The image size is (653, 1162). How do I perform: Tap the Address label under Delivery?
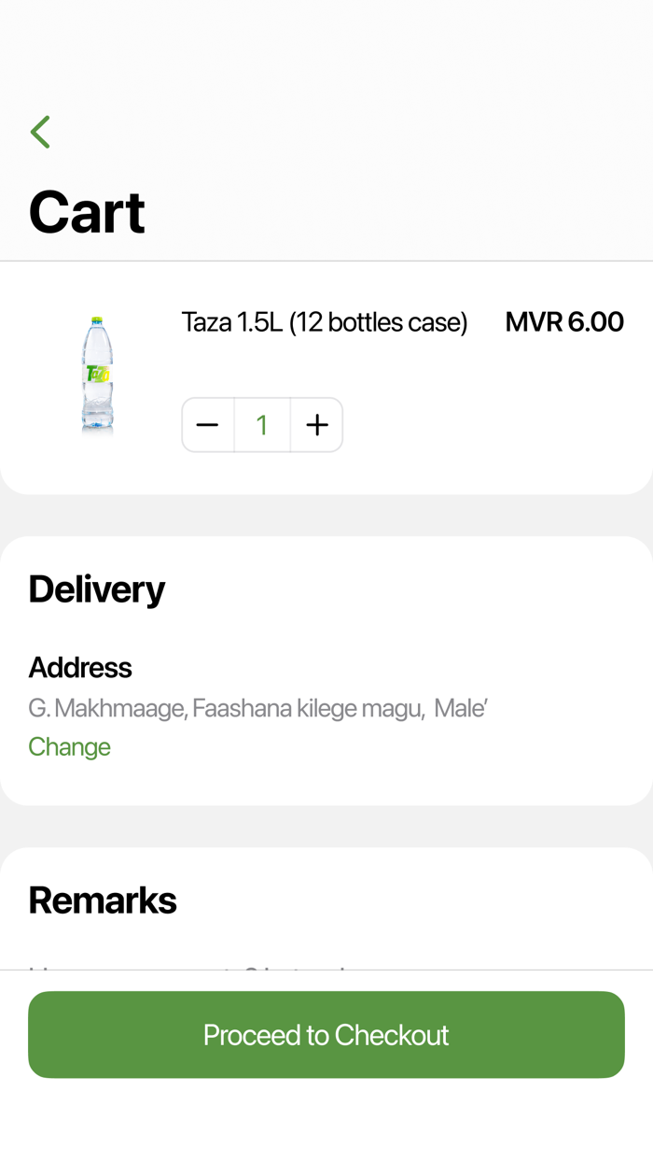point(79,667)
